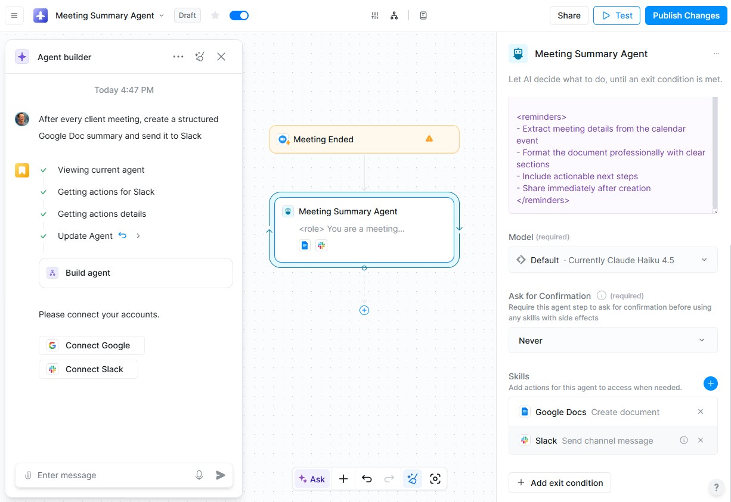Click the focus view icon in the canvas toolbar
This screenshot has width=731, height=502.
(x=435, y=478)
